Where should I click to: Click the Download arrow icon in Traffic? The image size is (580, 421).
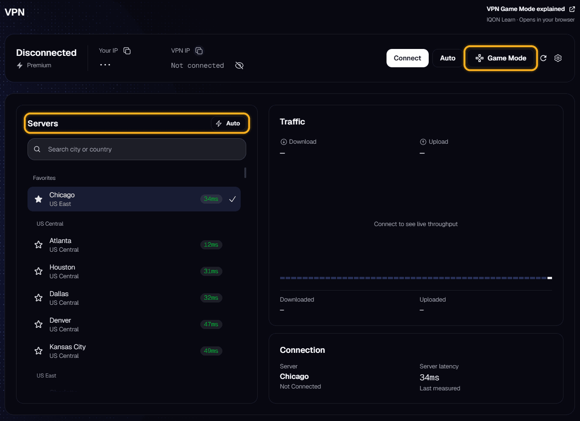283,142
